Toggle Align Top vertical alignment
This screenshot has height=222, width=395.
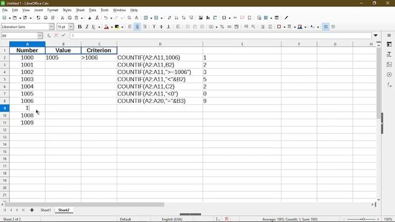pos(154,27)
